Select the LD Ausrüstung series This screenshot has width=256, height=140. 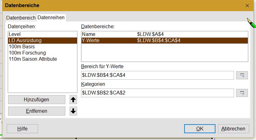click(x=42, y=41)
